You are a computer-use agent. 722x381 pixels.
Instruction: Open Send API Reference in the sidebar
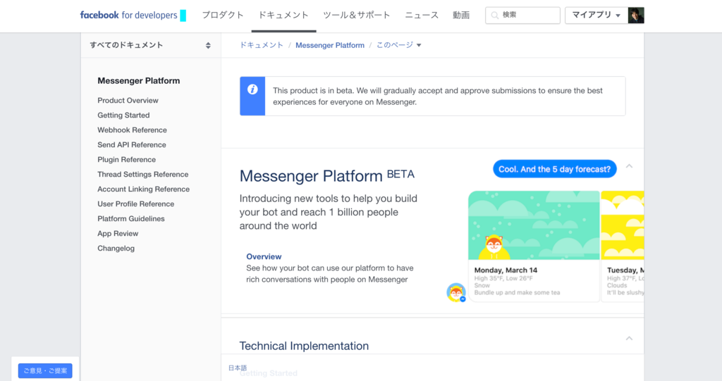coord(132,144)
